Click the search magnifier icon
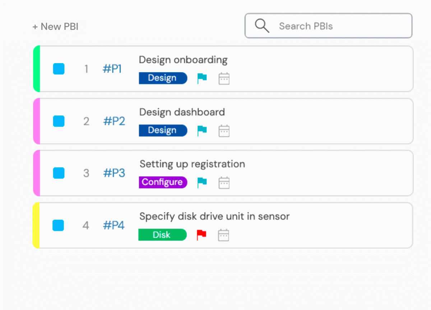This screenshot has height=310, width=431. point(262,25)
